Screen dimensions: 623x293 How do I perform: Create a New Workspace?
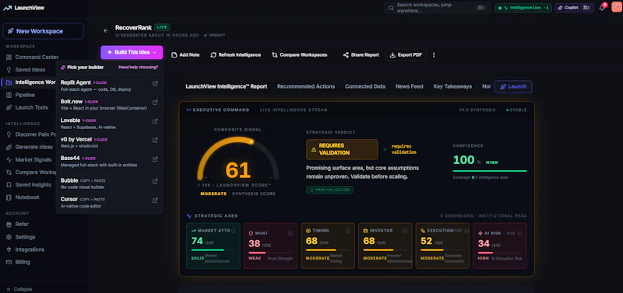[44, 31]
